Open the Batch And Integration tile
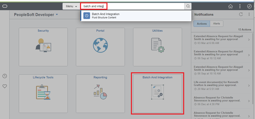The height and width of the screenshot is (119, 255). click(157, 94)
